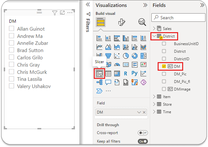
Task: Select the Slicer visual icon
Action: pos(100,73)
